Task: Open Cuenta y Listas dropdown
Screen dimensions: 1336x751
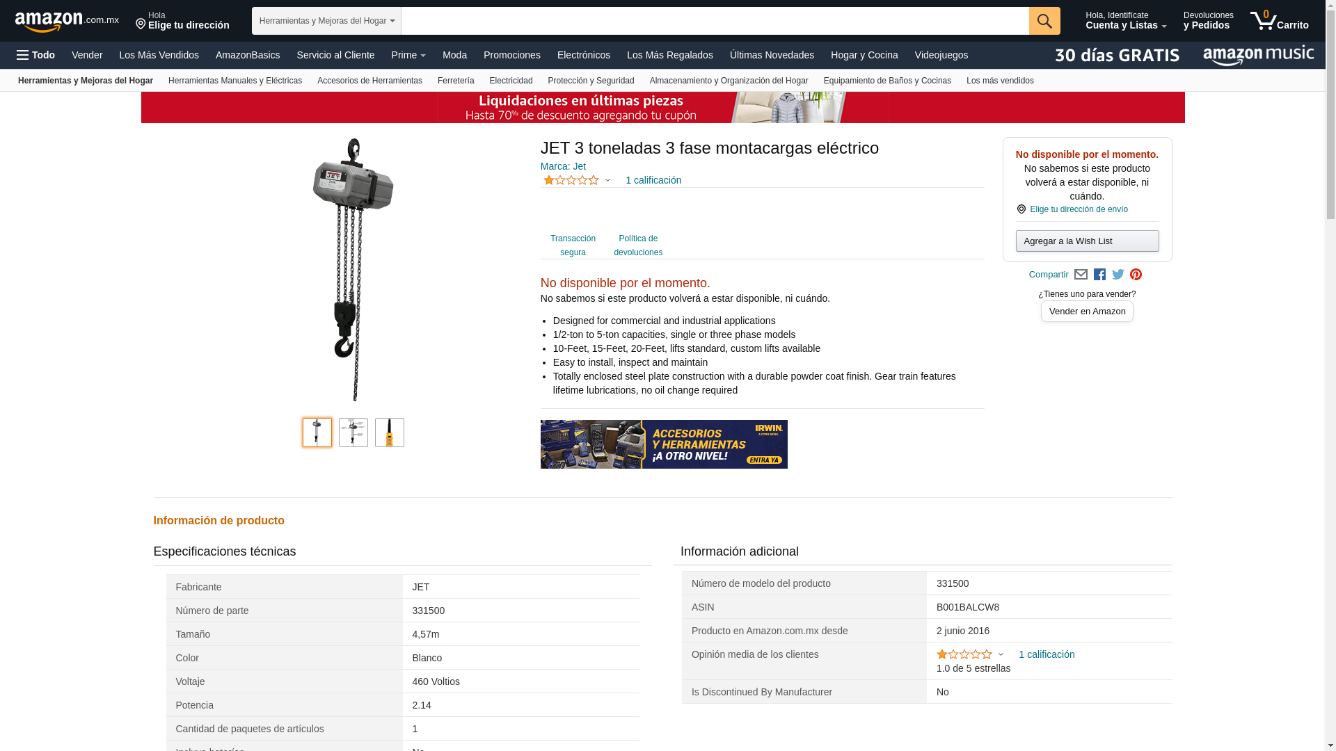Action: [1126, 21]
